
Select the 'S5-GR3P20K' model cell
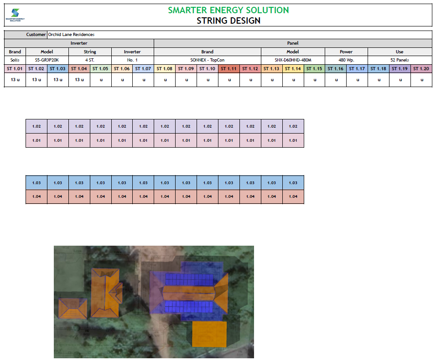click(x=47, y=60)
